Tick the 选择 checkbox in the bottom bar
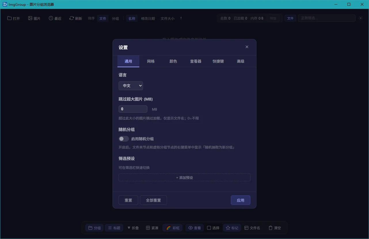The image size is (369, 239). tap(209, 228)
